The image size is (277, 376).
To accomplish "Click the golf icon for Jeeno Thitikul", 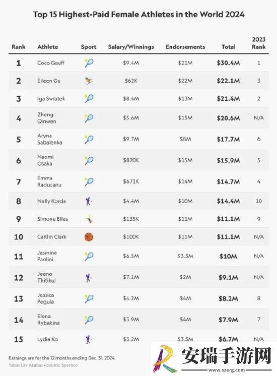I will 89,277.
